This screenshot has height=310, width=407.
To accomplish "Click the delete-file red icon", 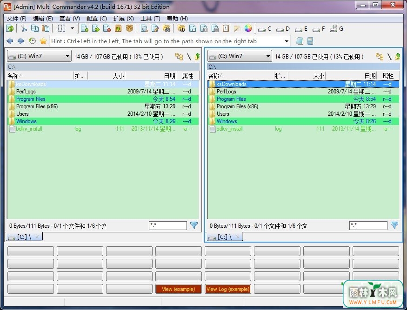I will (107, 28).
